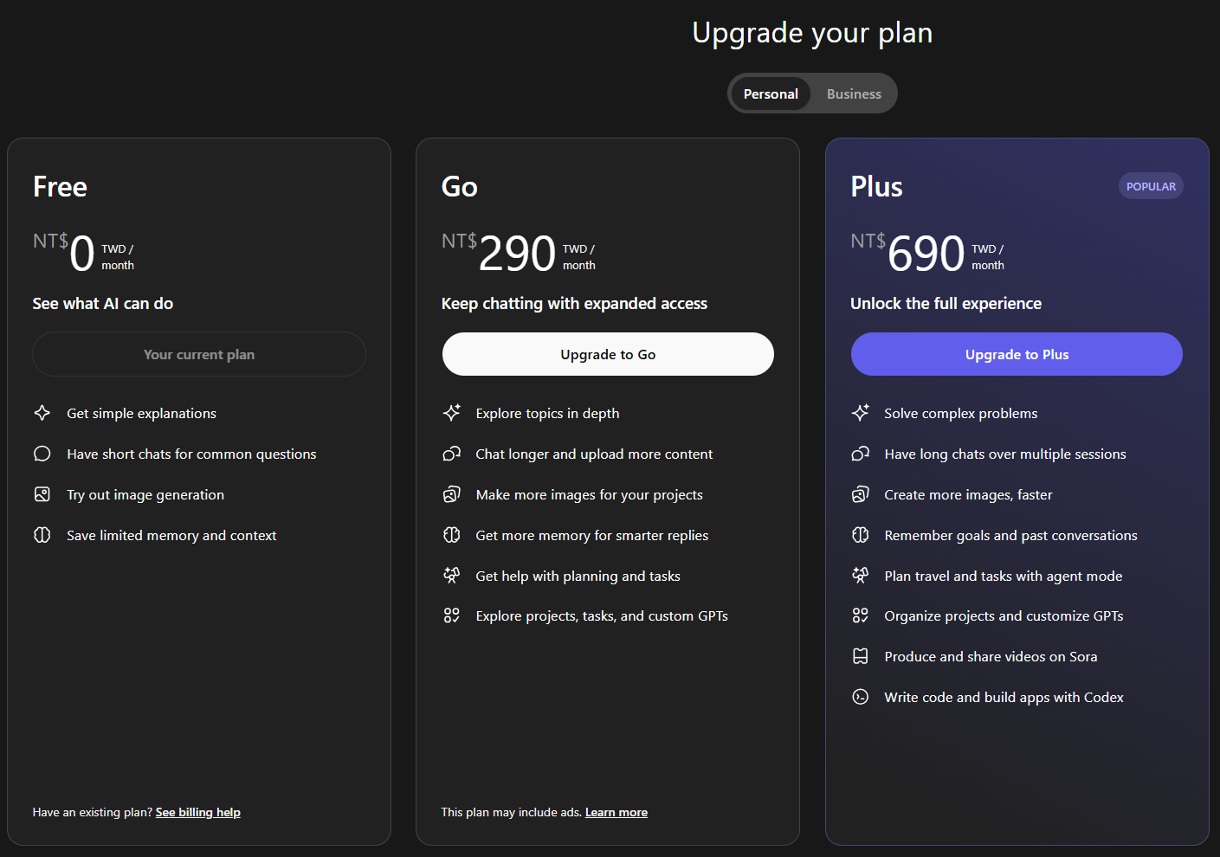
Task: Click images icon beside Create more images, faster
Action: tap(860, 494)
